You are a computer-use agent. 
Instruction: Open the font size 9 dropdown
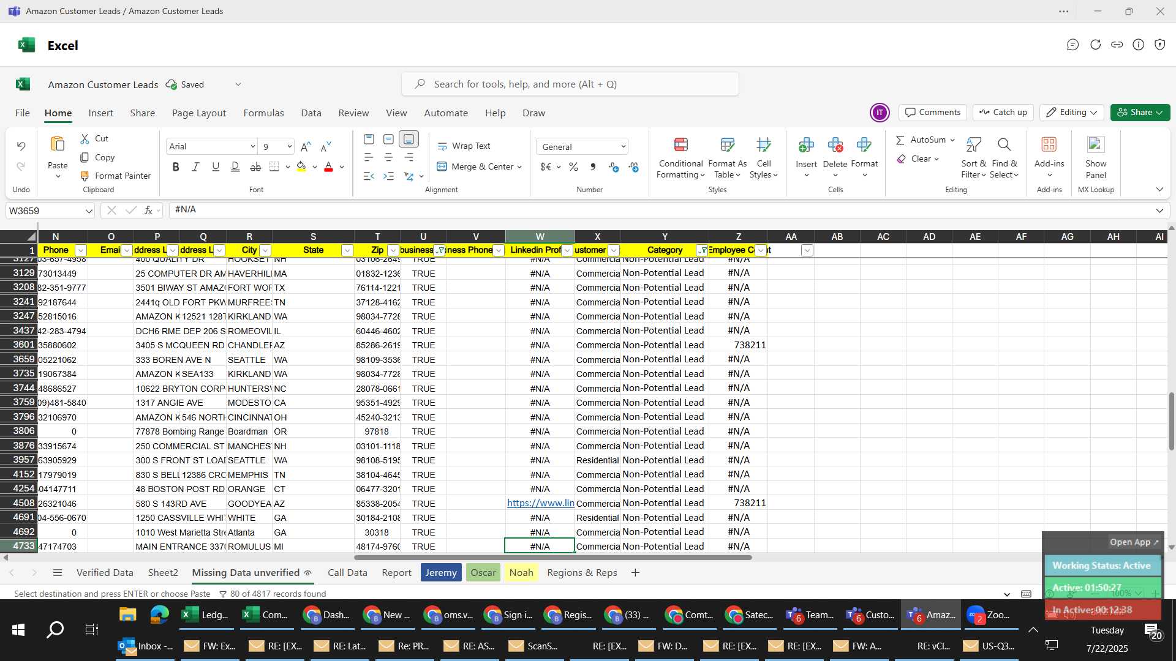click(x=289, y=147)
